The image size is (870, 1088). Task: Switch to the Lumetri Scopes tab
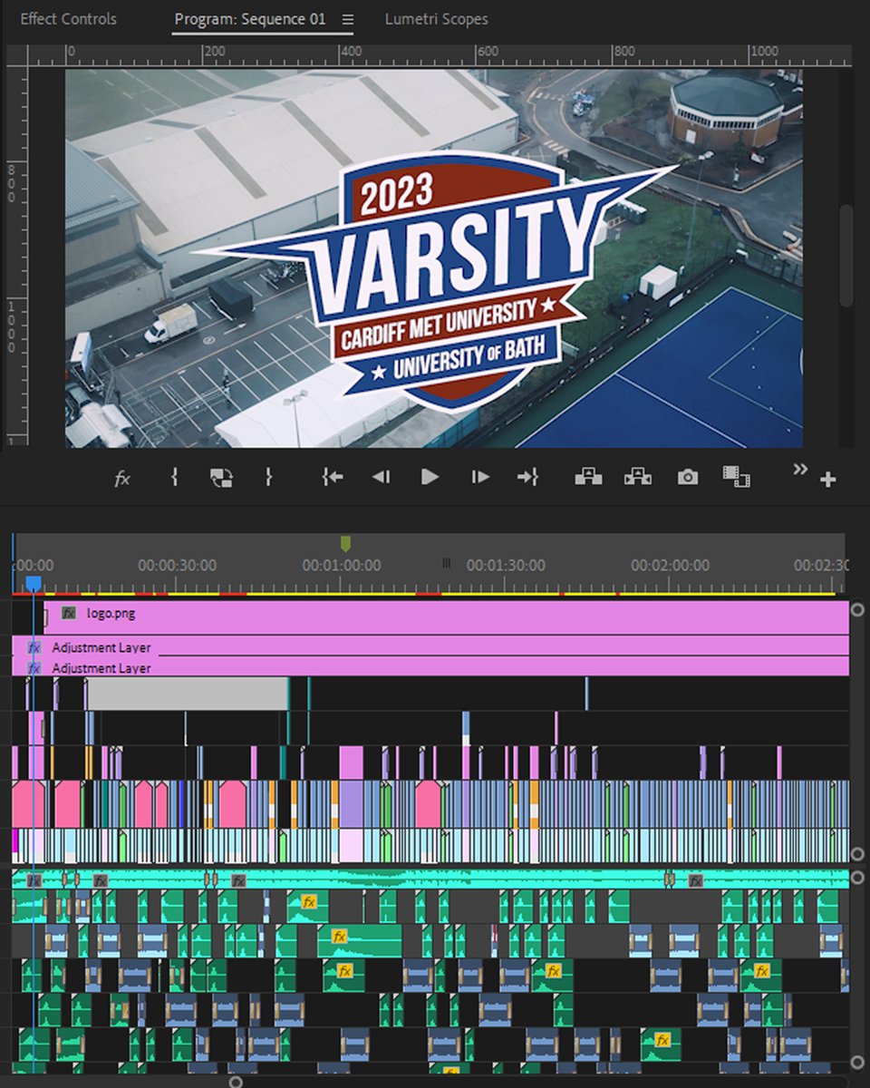tap(436, 19)
